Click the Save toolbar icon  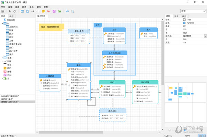coord(3,11)
